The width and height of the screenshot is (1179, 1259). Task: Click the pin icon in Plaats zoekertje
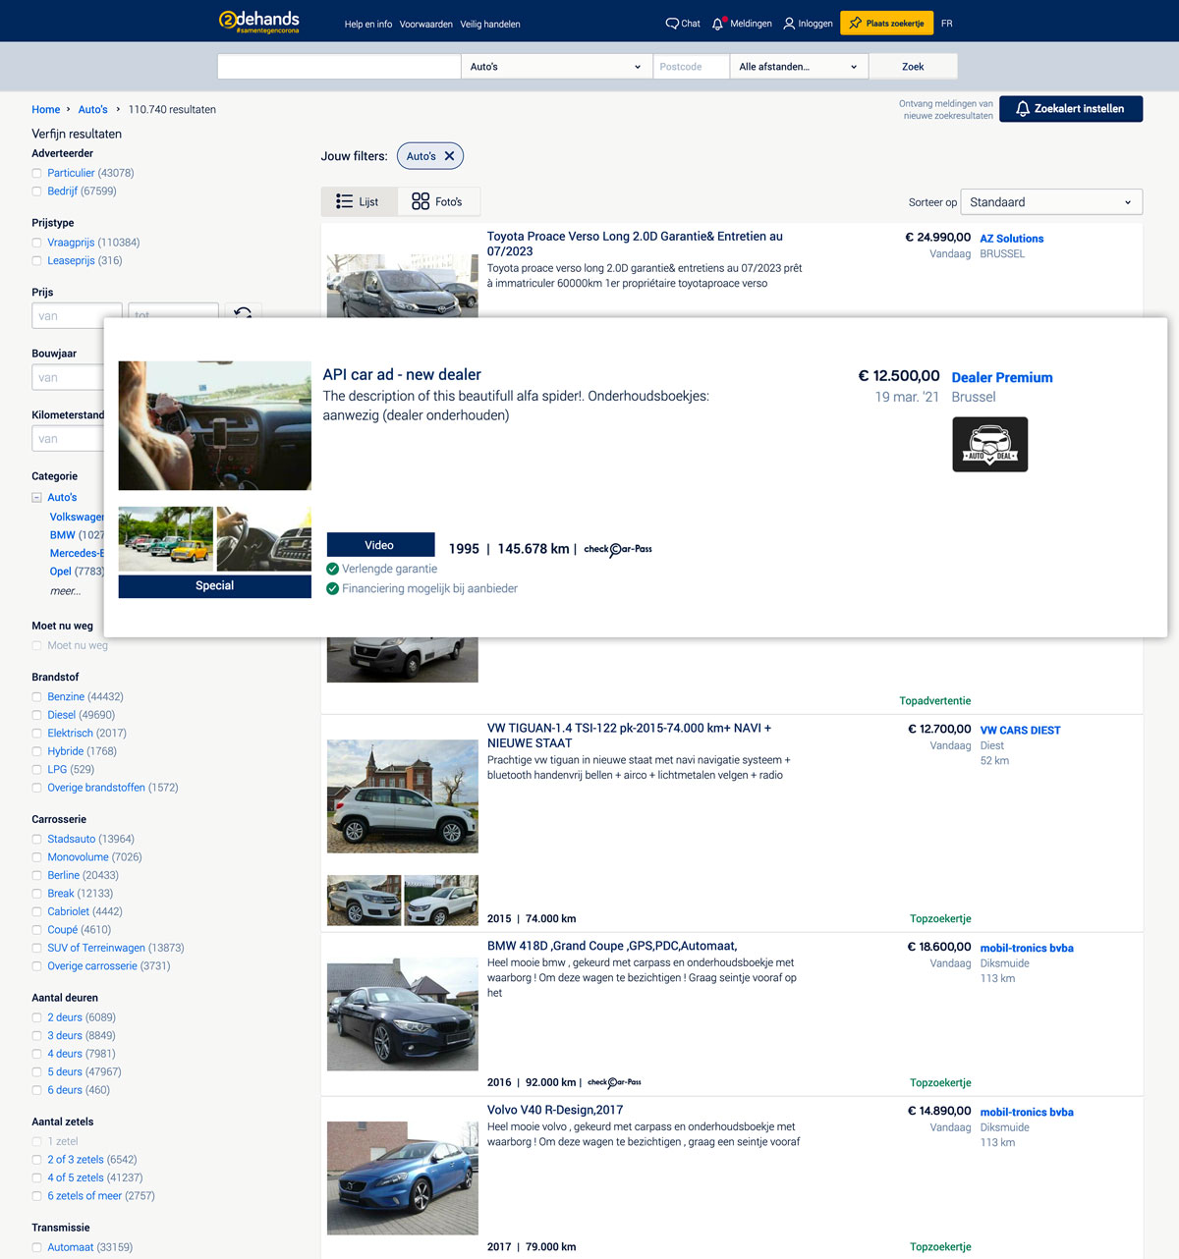coord(856,23)
